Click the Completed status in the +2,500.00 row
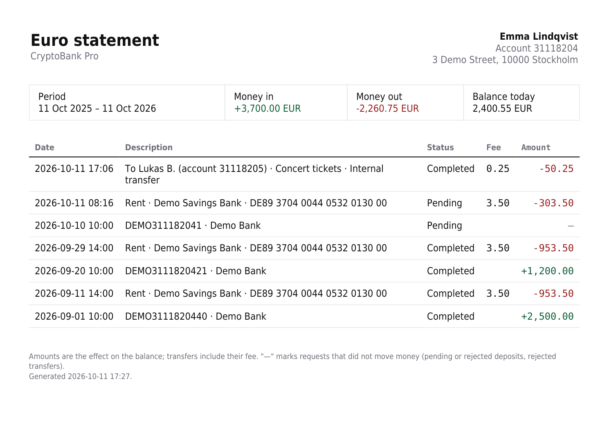Image resolution: width=609 pixels, height=422 pixels. point(451,316)
